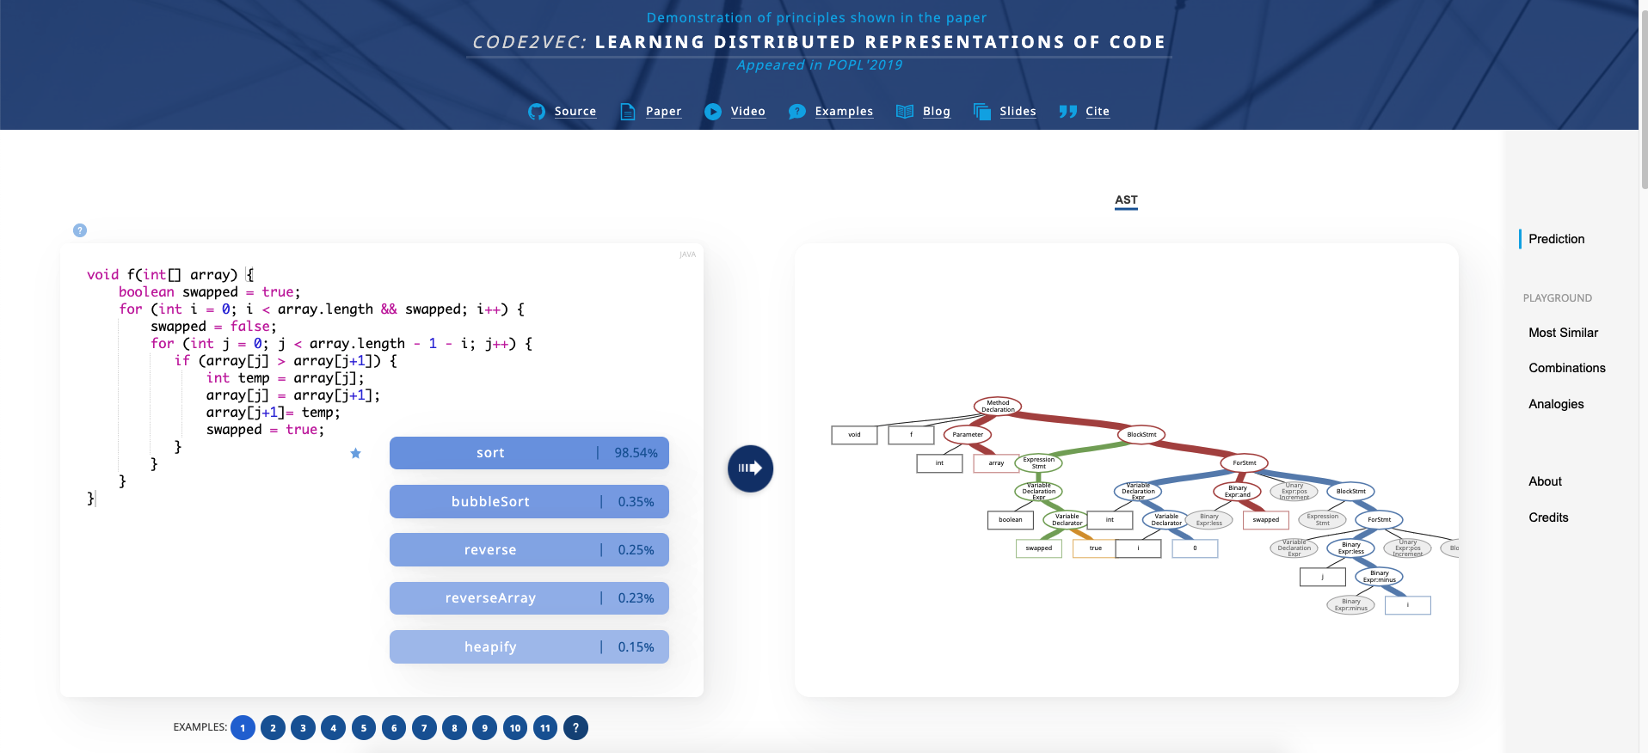Select the heapify 0.15% prediction
The image size is (1648, 753).
pyautogui.click(x=529, y=647)
